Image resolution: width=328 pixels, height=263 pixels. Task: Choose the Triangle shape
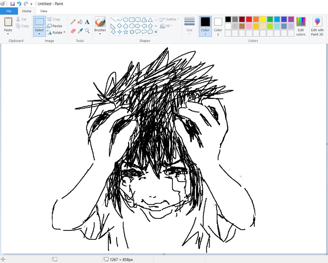(x=150, y=20)
